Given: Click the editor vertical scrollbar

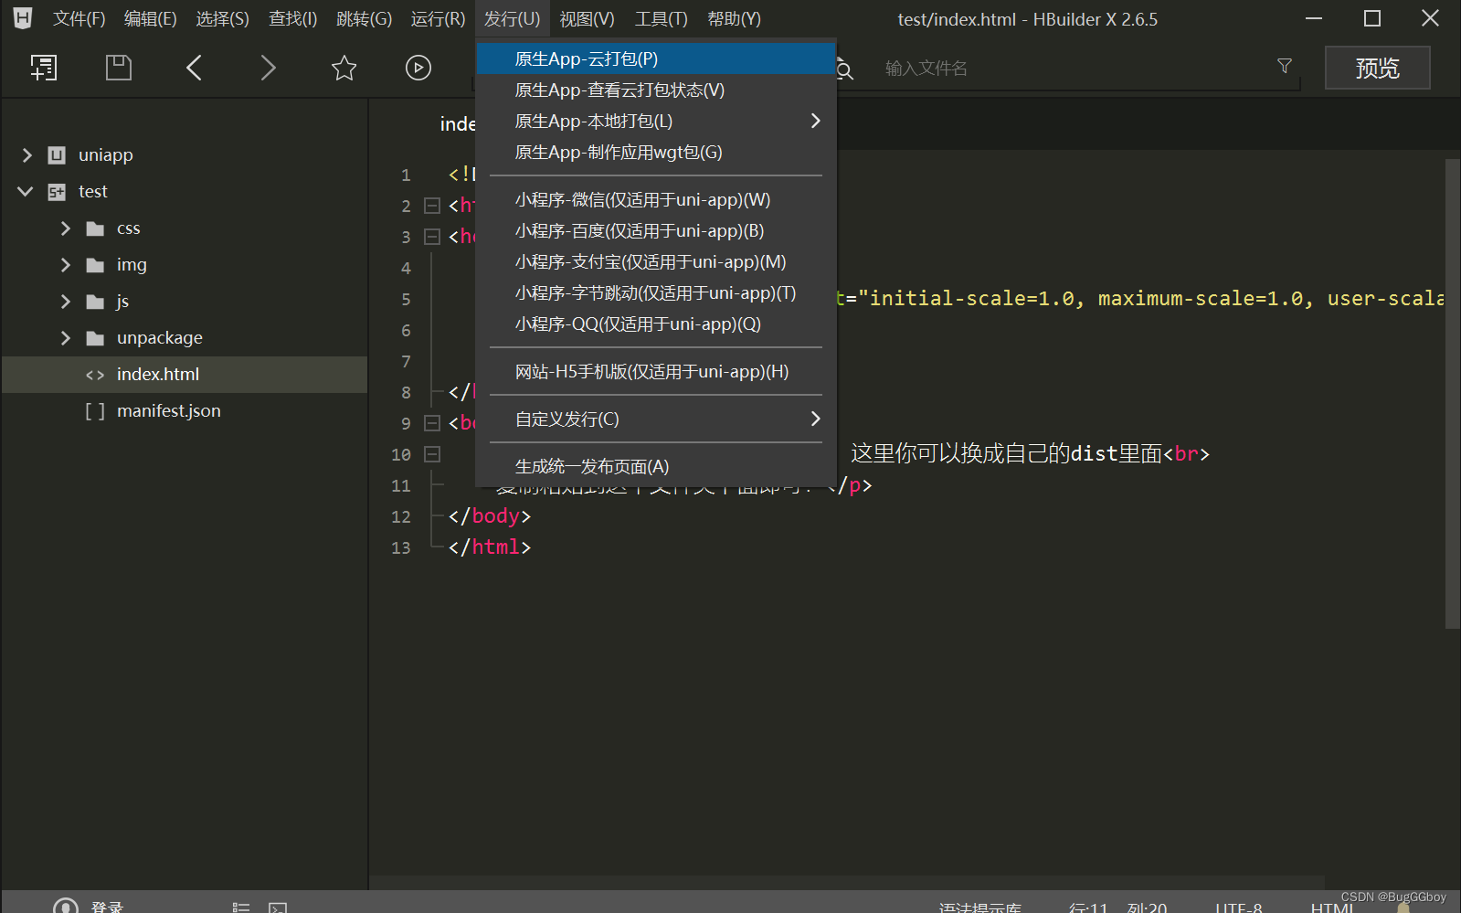Looking at the screenshot, I should [1453, 393].
